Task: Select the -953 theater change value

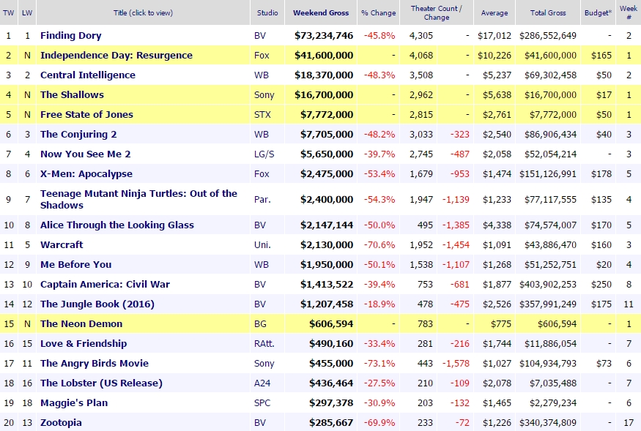Action: point(460,173)
